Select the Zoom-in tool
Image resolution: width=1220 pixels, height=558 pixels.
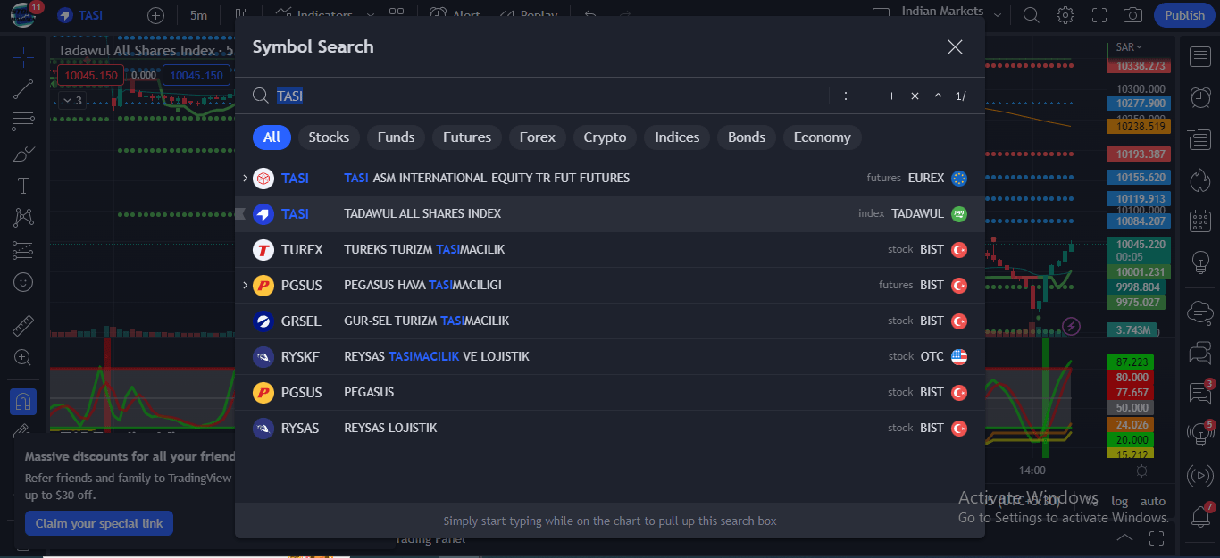click(x=23, y=356)
